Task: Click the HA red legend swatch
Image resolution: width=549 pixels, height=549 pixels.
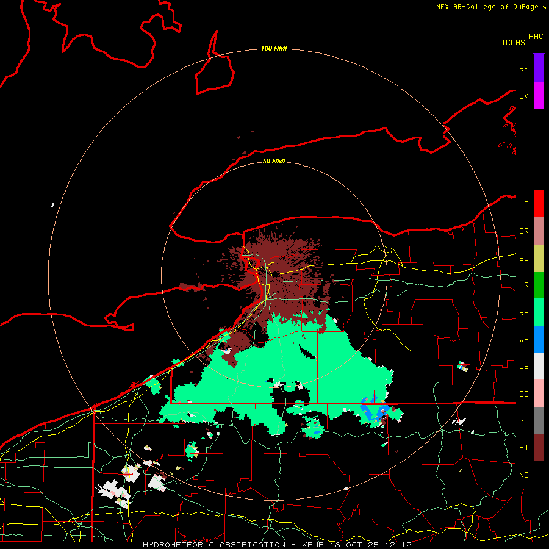Action: click(x=539, y=204)
